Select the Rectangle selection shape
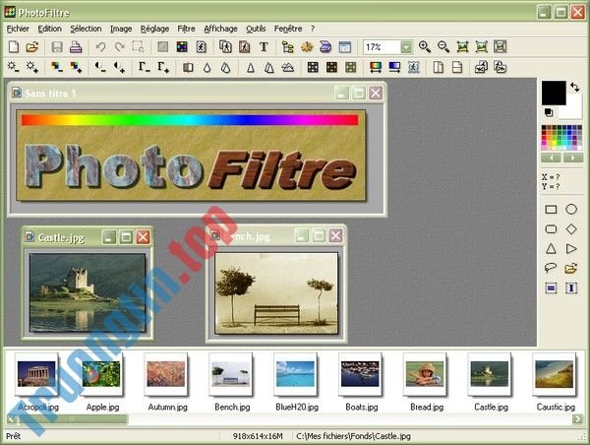590x445 pixels. click(551, 209)
